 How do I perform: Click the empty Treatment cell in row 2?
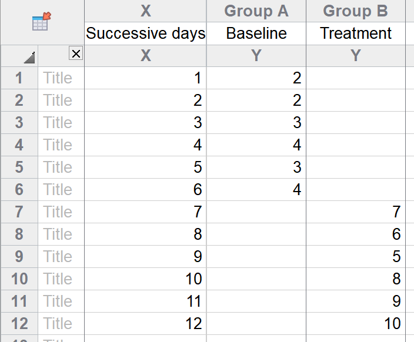click(356, 100)
